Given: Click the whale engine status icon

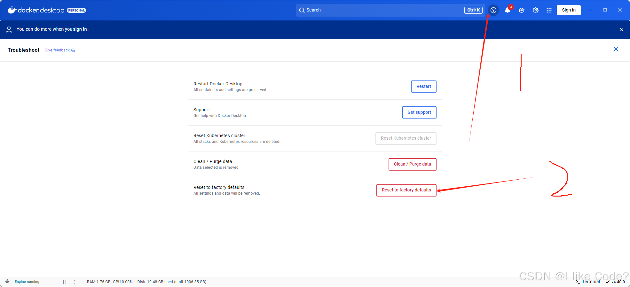Looking at the screenshot, I should coord(8,282).
